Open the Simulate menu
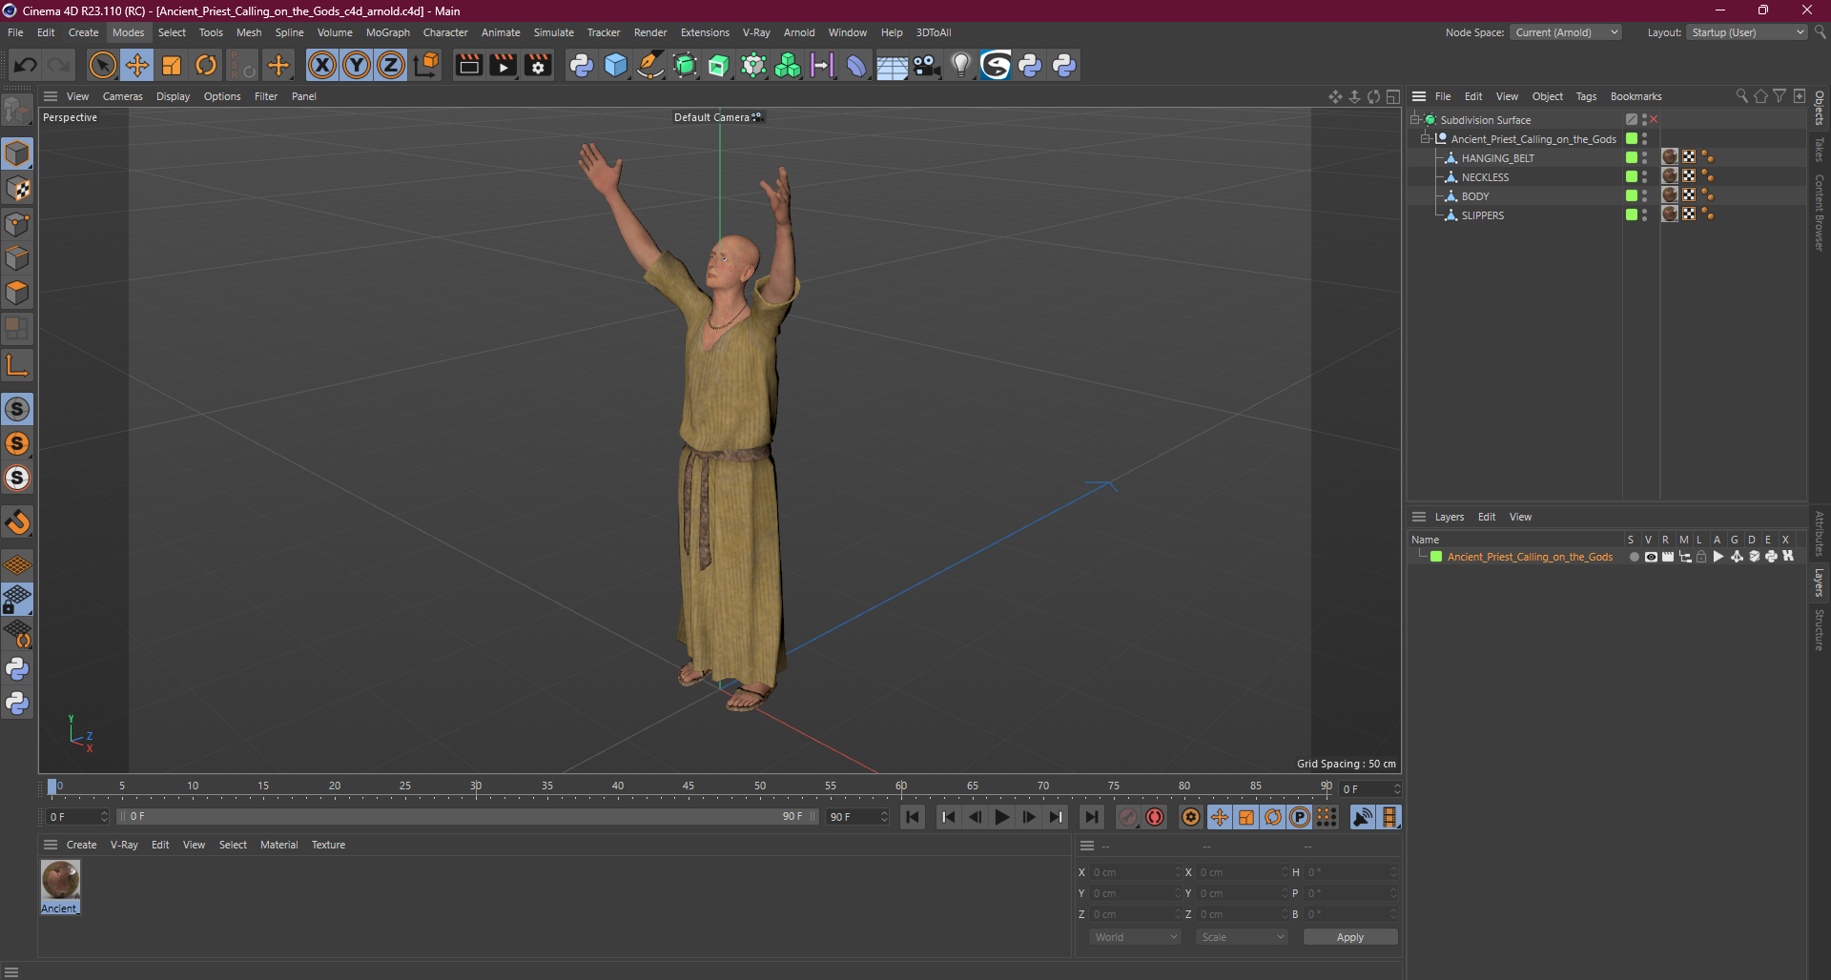 coord(553,32)
